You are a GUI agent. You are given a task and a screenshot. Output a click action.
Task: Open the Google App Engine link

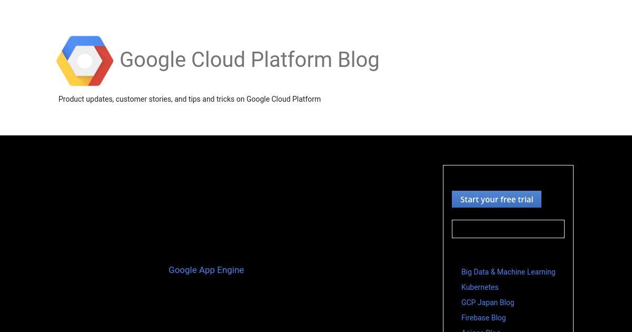(x=206, y=270)
